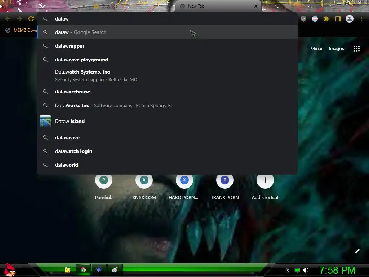Open the Customize Chrome pencil icon
This screenshot has height=277, width=369.
(x=357, y=251)
